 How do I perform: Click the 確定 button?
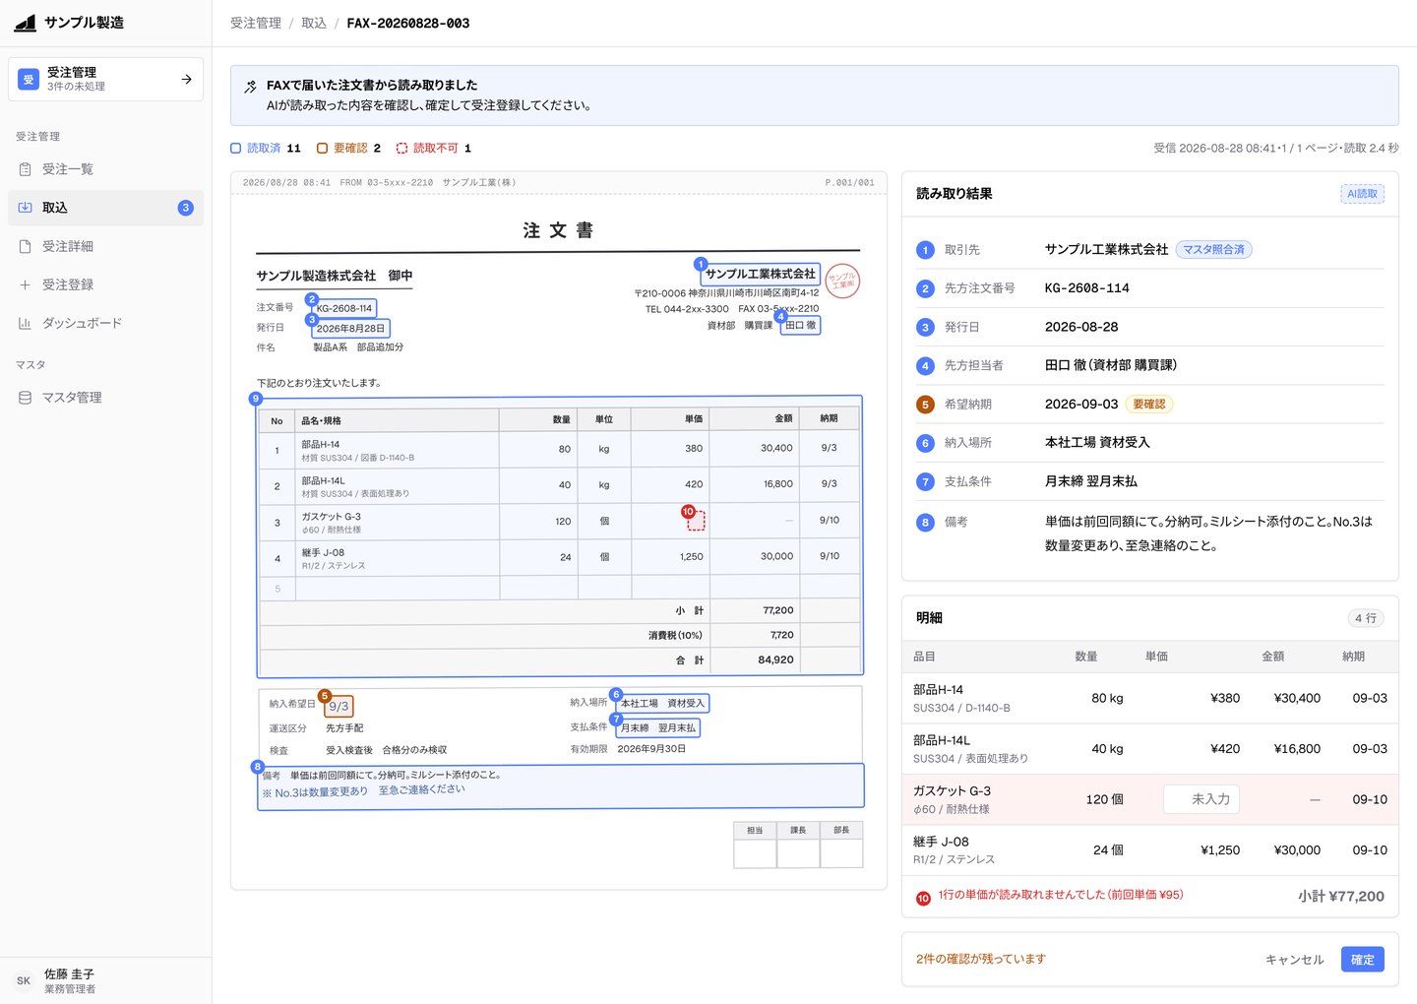(x=1363, y=960)
